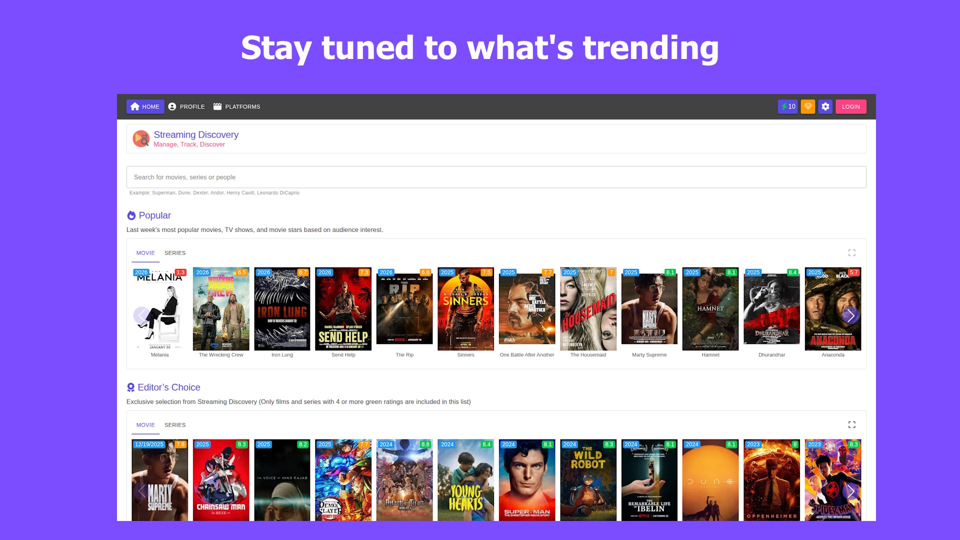The width and height of the screenshot is (960, 540).
Task: Open the Super/Man poster
Action: (x=527, y=480)
